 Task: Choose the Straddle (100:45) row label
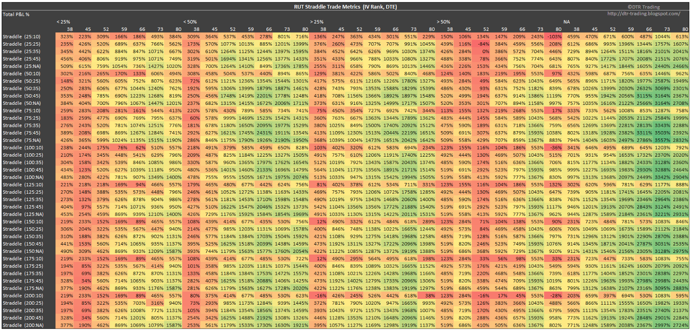[23, 170]
